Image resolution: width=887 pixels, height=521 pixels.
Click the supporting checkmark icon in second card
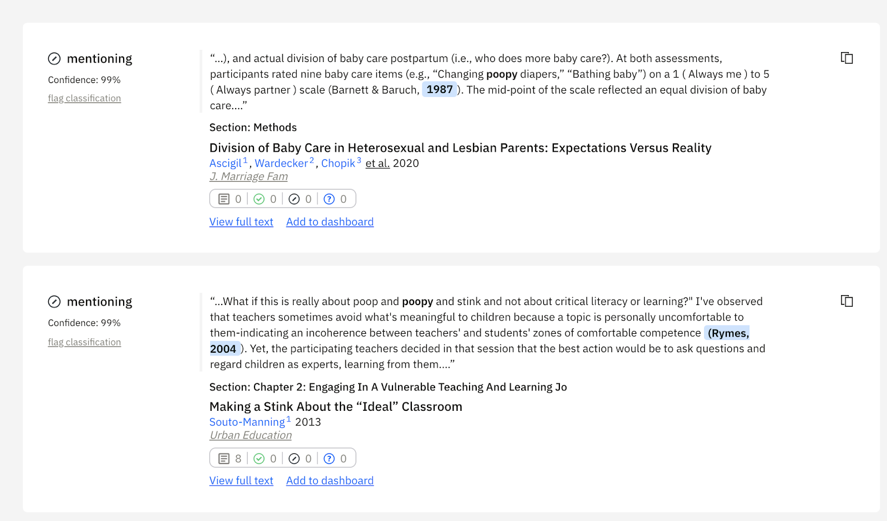point(259,458)
